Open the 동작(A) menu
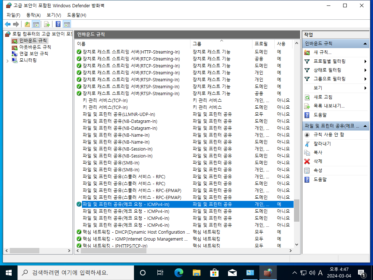The image size is (373, 280). [x=33, y=15]
